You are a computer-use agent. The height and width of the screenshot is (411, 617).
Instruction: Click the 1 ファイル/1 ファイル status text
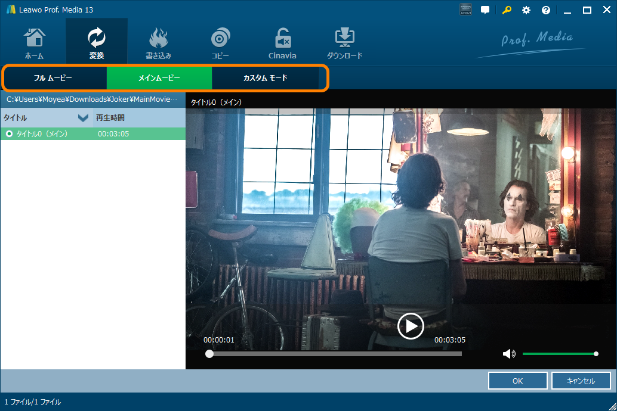33,402
